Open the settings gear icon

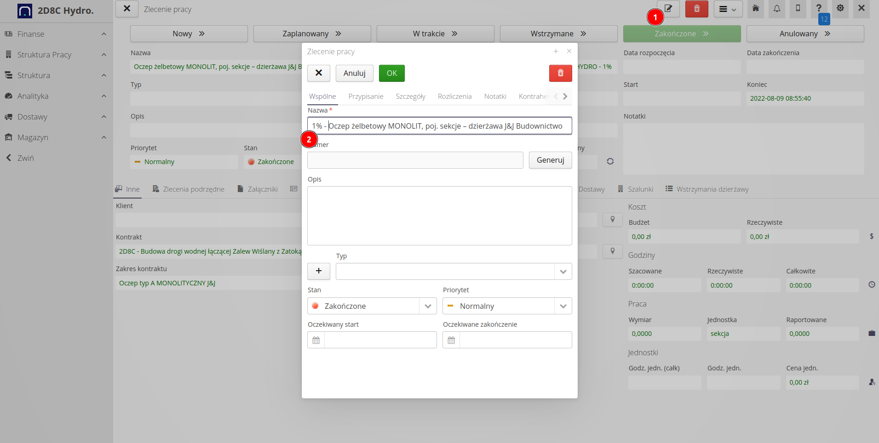840,9
